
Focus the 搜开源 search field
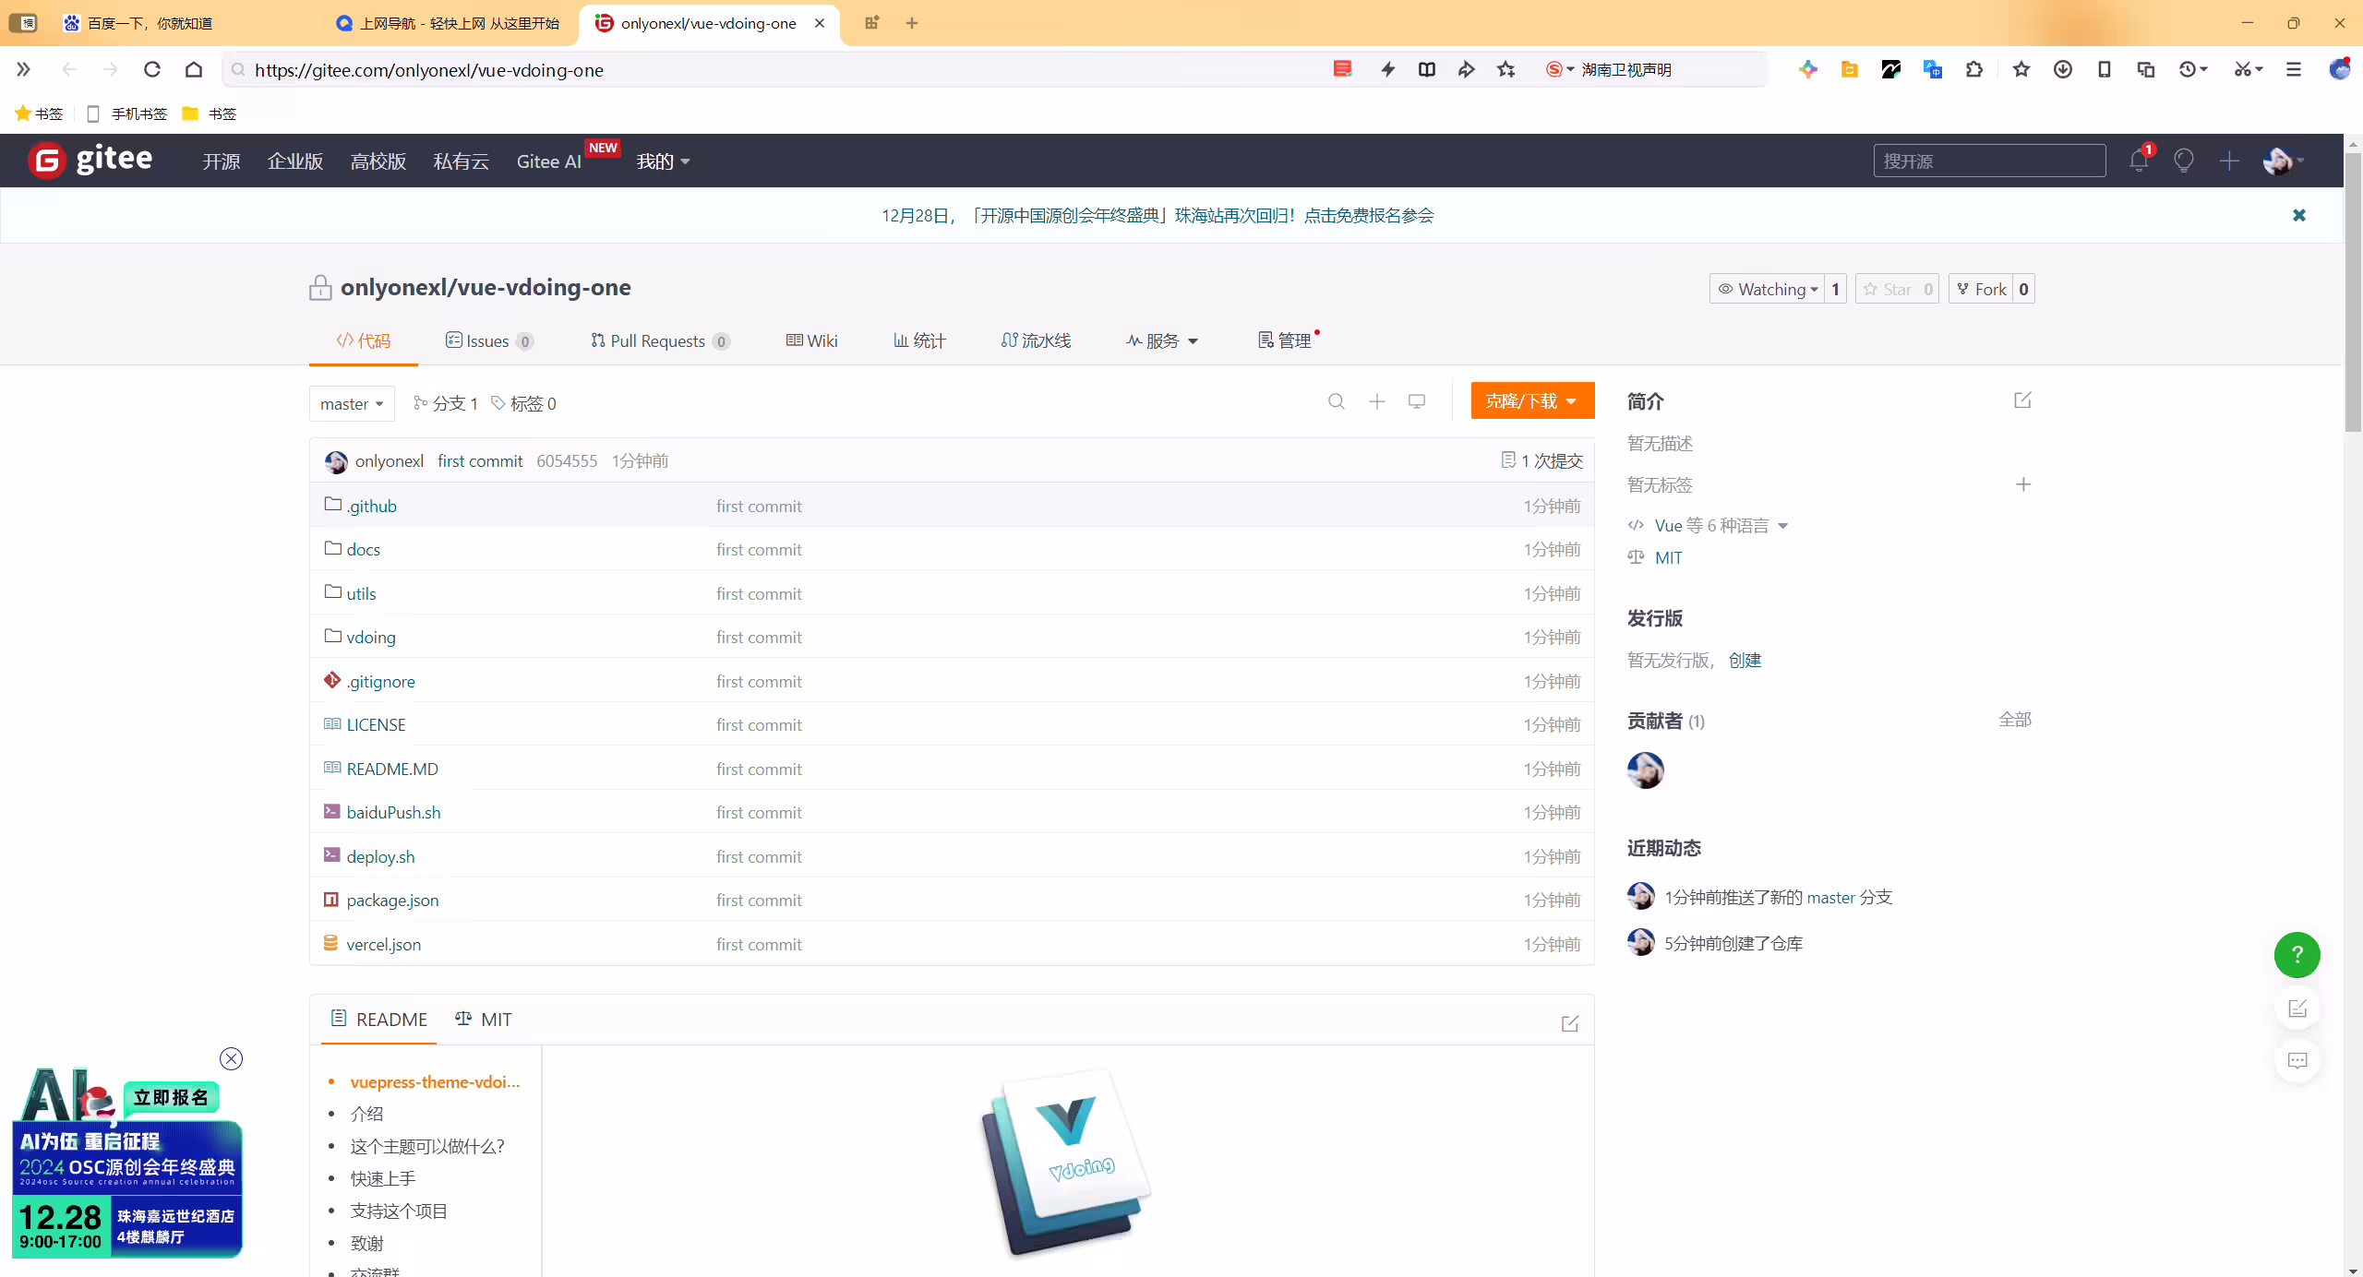pos(1989,161)
